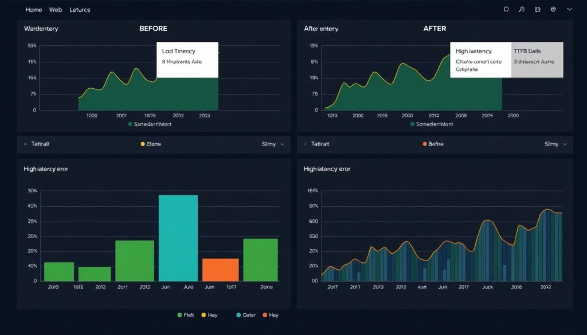Switch to the Leturcs tab
Viewport: 587px width, 335px height.
click(x=80, y=10)
